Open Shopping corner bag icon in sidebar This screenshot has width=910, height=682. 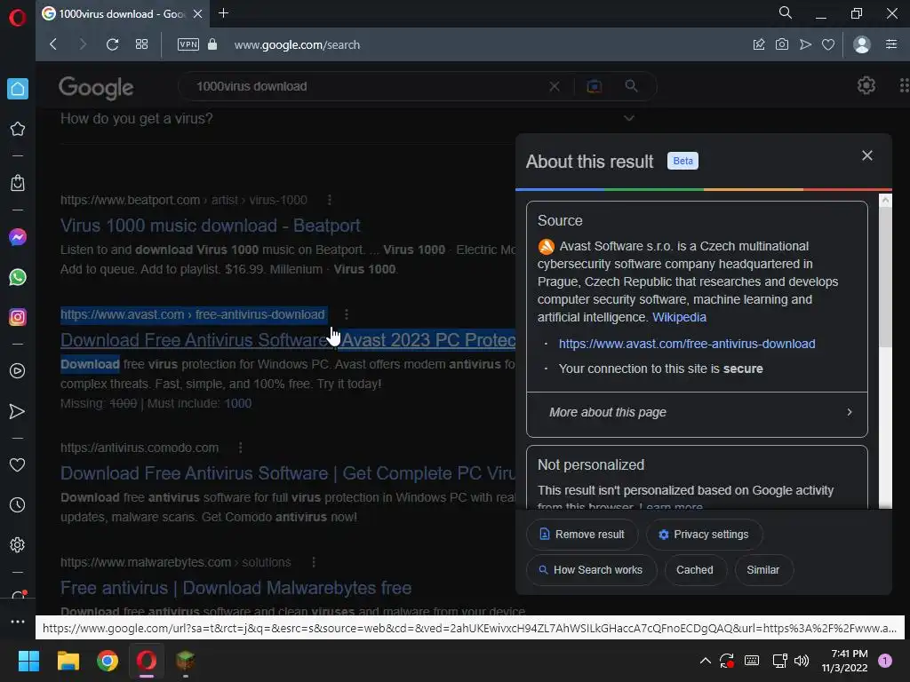(x=18, y=183)
